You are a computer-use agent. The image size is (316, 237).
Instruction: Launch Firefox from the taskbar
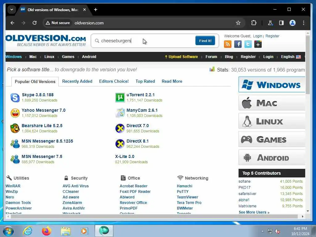47,231
